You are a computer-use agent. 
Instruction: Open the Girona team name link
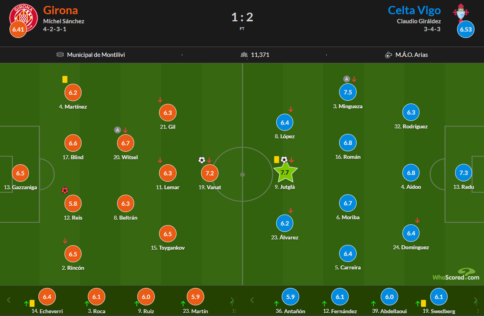(60, 10)
